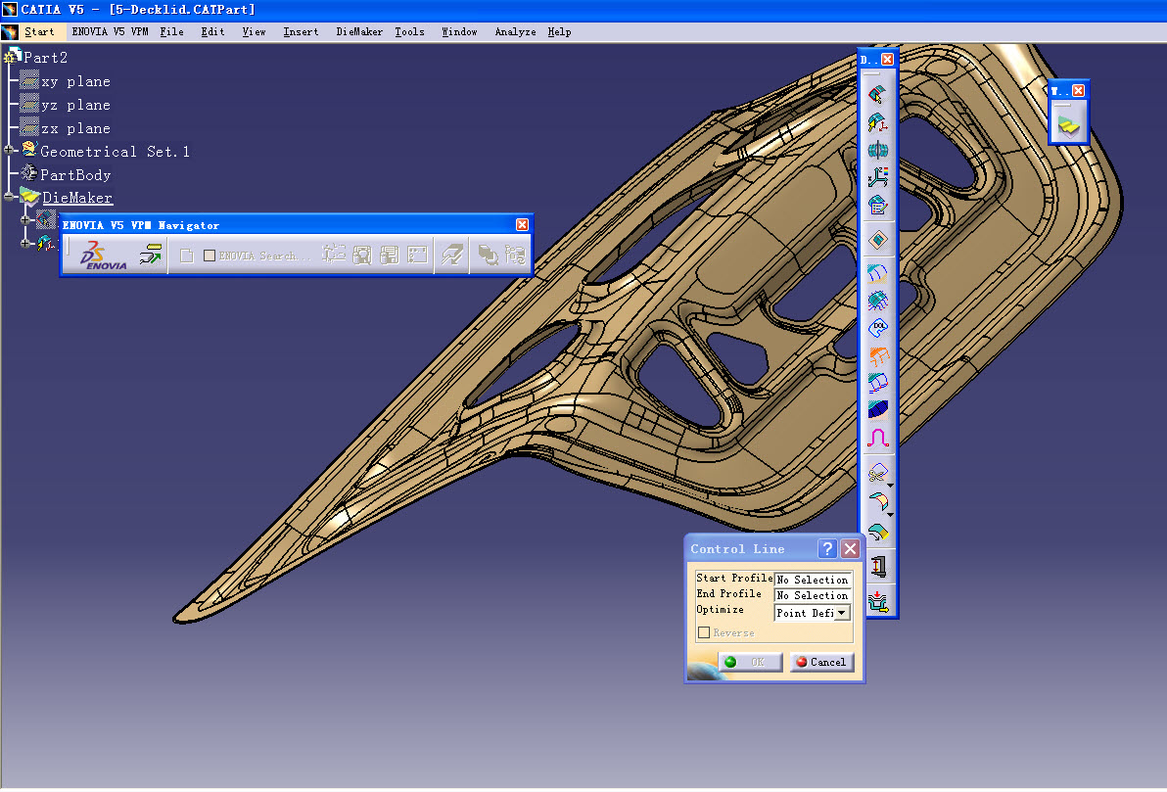Select the scissors trim line icon

877,472
